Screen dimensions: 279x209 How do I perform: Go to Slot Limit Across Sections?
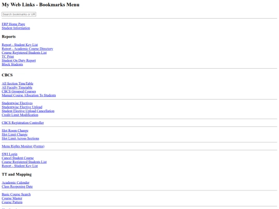click(x=21, y=138)
